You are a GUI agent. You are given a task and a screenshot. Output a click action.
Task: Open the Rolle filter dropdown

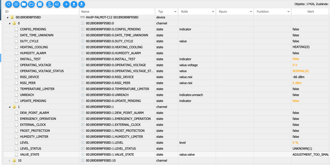213,12
